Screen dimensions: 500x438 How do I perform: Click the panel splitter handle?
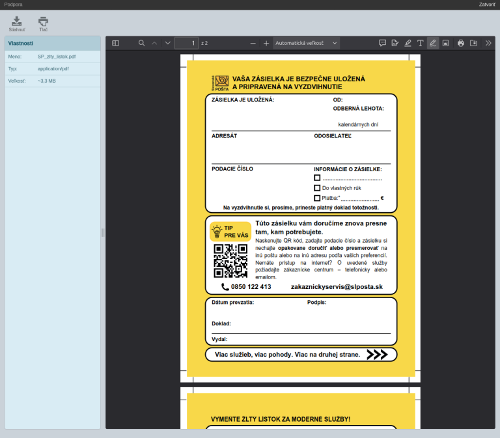103,232
